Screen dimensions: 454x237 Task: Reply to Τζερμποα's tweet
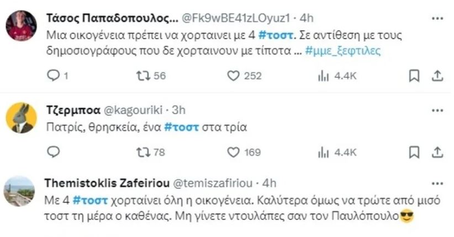coord(54,152)
